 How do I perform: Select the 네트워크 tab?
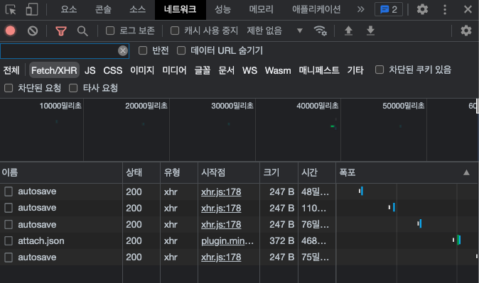[181, 9]
